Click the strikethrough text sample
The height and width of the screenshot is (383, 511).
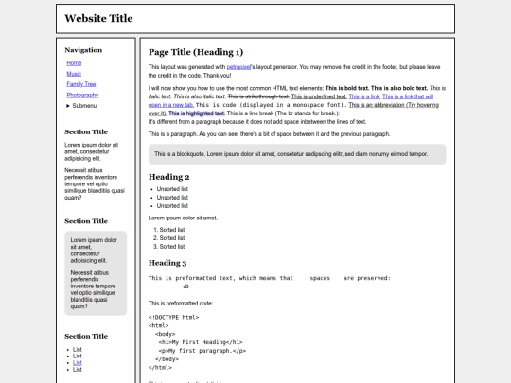258,96
